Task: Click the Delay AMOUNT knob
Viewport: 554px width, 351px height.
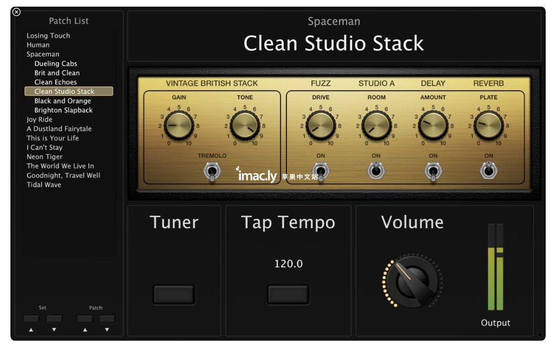Action: pos(433,126)
